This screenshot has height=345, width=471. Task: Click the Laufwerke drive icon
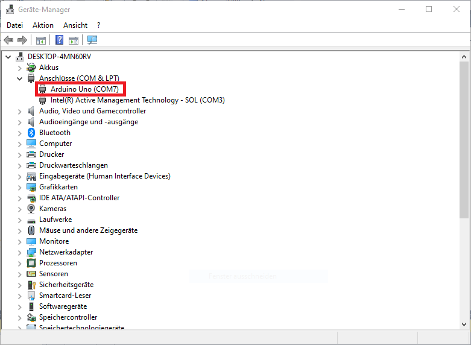tap(31, 220)
